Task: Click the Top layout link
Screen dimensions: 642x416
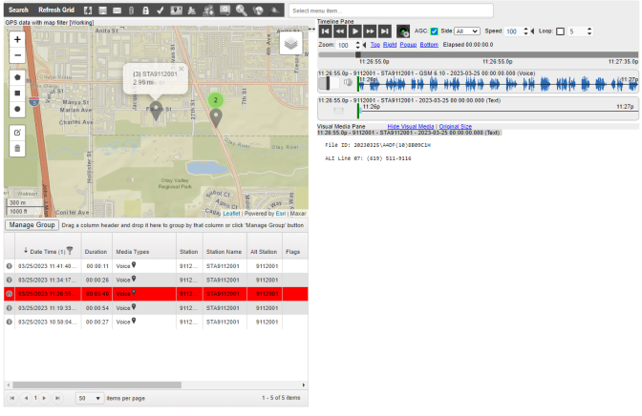Action: [375, 45]
